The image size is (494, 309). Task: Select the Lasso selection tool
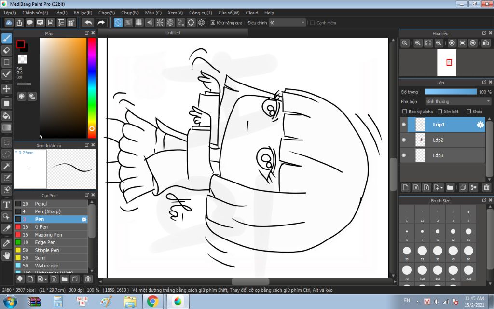pos(7,154)
